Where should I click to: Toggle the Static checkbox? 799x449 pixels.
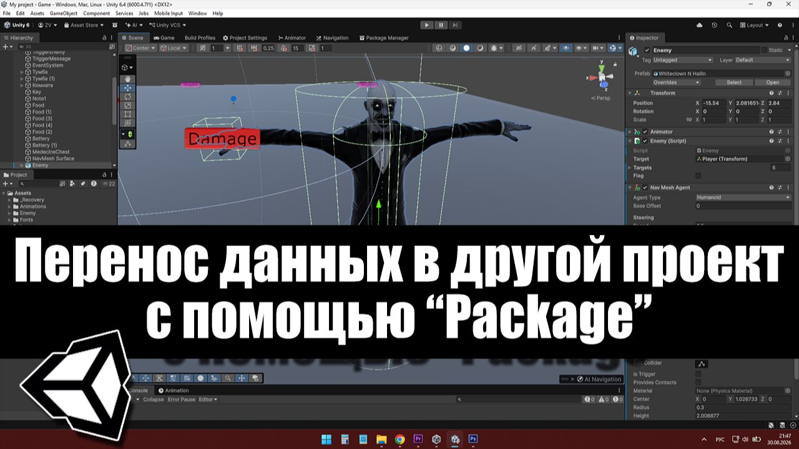click(765, 50)
